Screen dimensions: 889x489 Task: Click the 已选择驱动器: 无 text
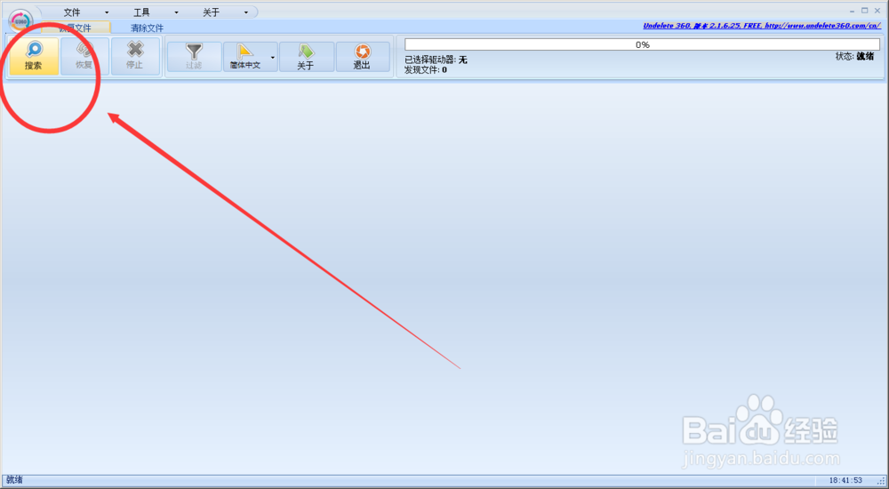tap(436, 60)
